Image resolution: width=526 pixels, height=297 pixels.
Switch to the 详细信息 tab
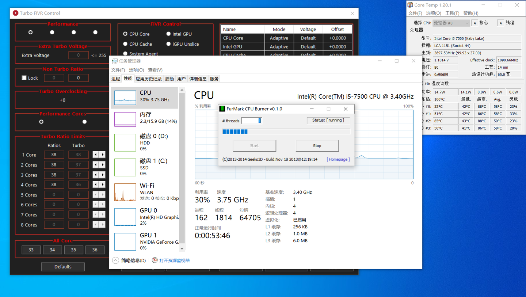click(198, 79)
